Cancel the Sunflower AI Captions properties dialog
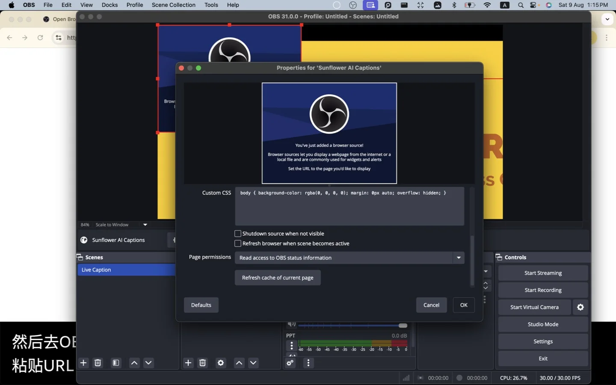Image resolution: width=616 pixels, height=385 pixels. [431, 305]
